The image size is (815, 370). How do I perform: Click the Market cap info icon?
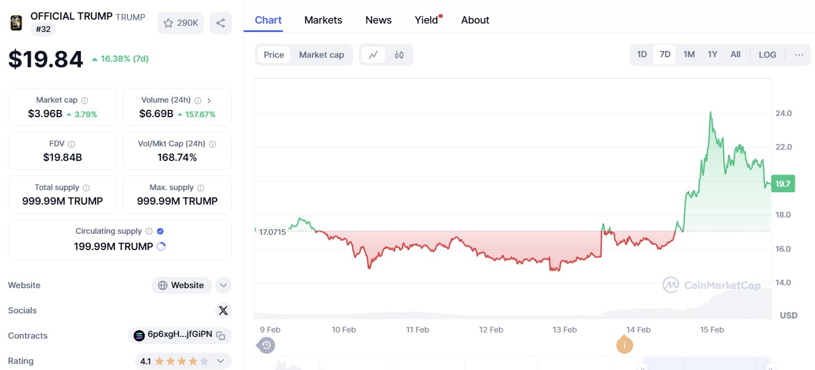pyautogui.click(x=85, y=100)
